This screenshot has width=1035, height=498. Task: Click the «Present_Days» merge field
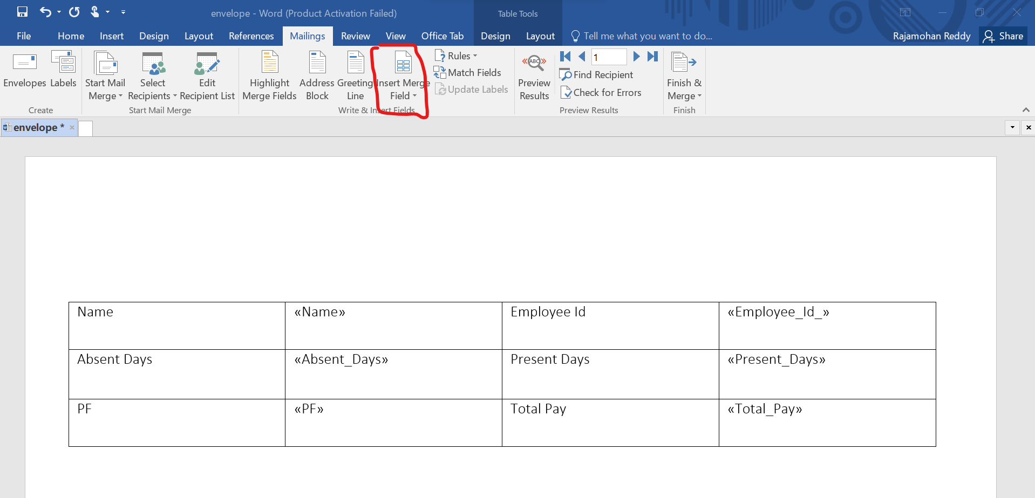(x=776, y=359)
